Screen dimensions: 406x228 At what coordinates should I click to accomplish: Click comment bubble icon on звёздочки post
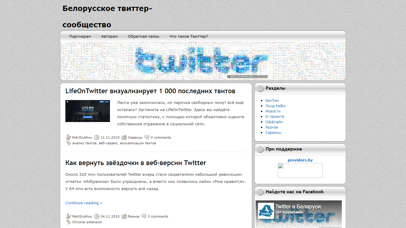(144, 216)
